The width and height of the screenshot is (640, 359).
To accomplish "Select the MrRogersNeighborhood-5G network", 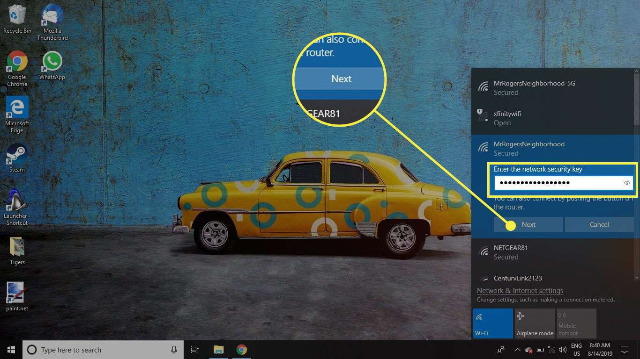I will pyautogui.click(x=552, y=88).
